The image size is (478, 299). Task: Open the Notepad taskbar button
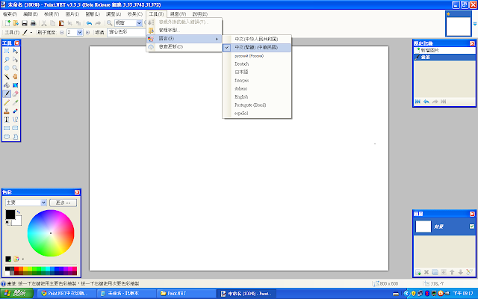pos(127,294)
